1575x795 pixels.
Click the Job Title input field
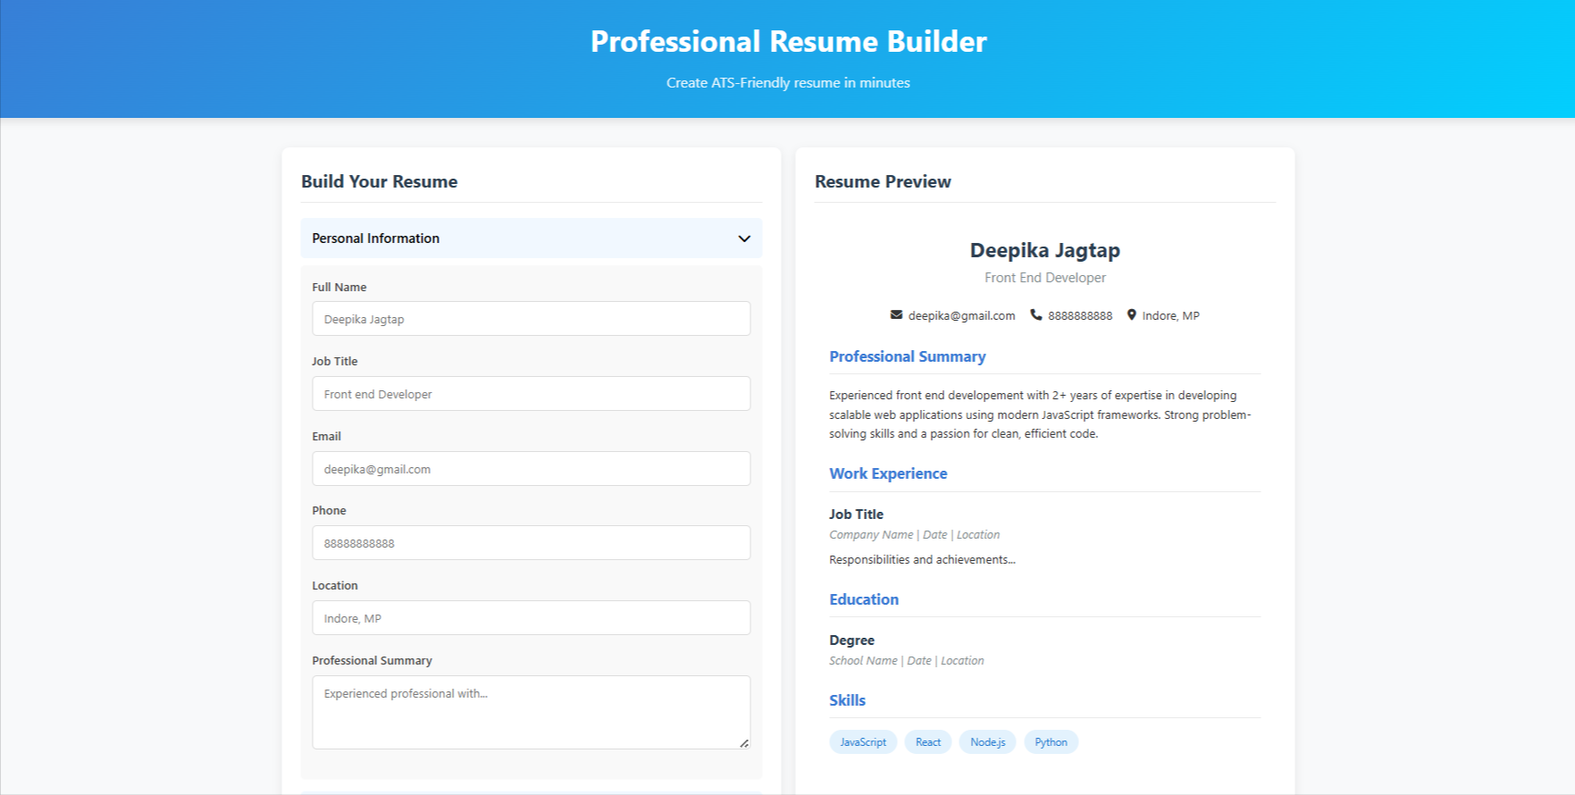point(532,394)
